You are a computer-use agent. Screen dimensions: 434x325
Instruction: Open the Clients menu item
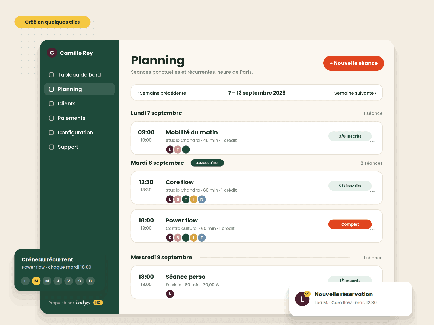pos(79,103)
